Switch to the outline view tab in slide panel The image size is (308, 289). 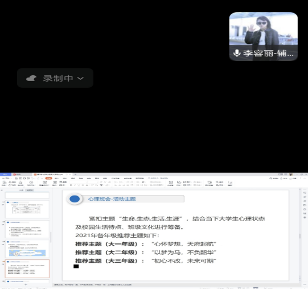[21, 190]
